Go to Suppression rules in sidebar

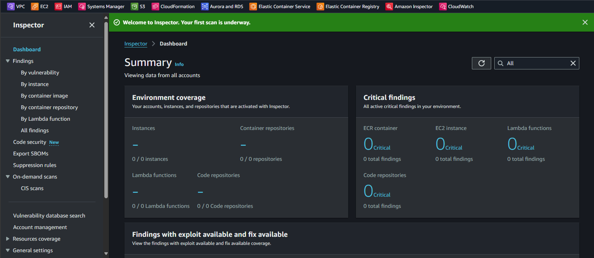[35, 165]
